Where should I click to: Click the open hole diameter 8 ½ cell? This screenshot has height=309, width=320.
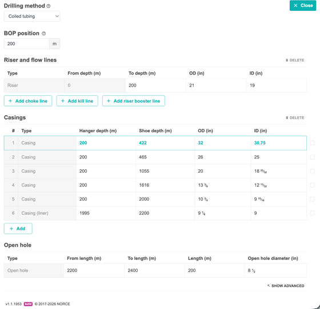click(x=275, y=271)
